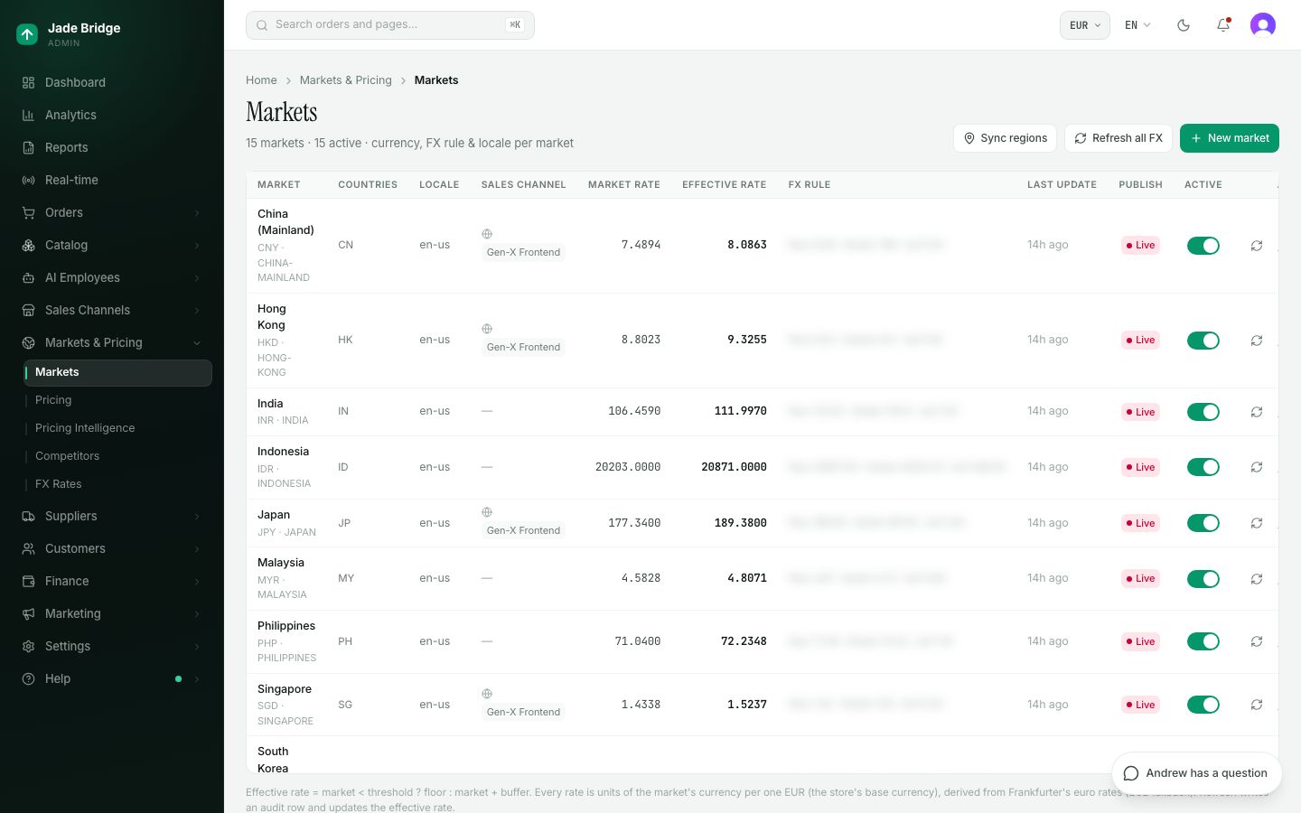Refresh FX for the Hong Kong row

click(x=1257, y=341)
